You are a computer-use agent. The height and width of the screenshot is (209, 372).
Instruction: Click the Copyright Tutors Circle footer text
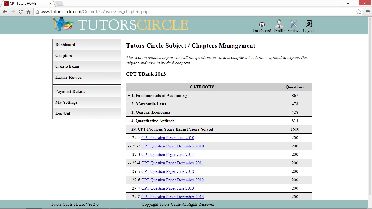[178, 204]
